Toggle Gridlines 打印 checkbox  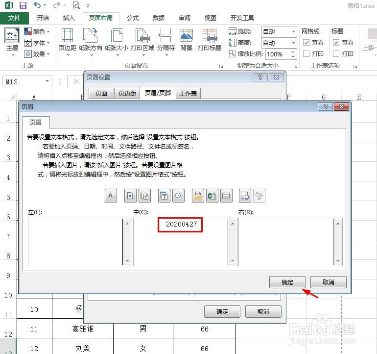pyautogui.click(x=306, y=54)
